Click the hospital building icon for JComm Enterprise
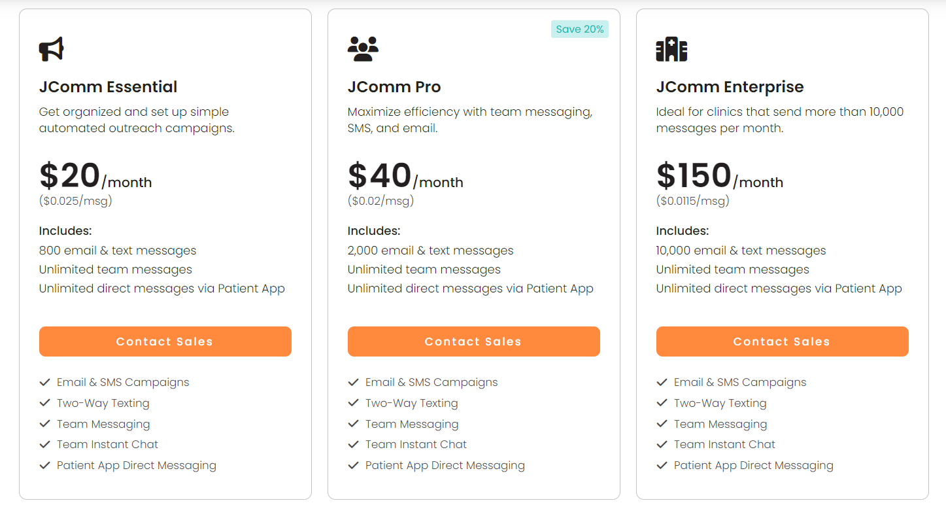Viewport: 946px width, 507px height. [x=671, y=49]
